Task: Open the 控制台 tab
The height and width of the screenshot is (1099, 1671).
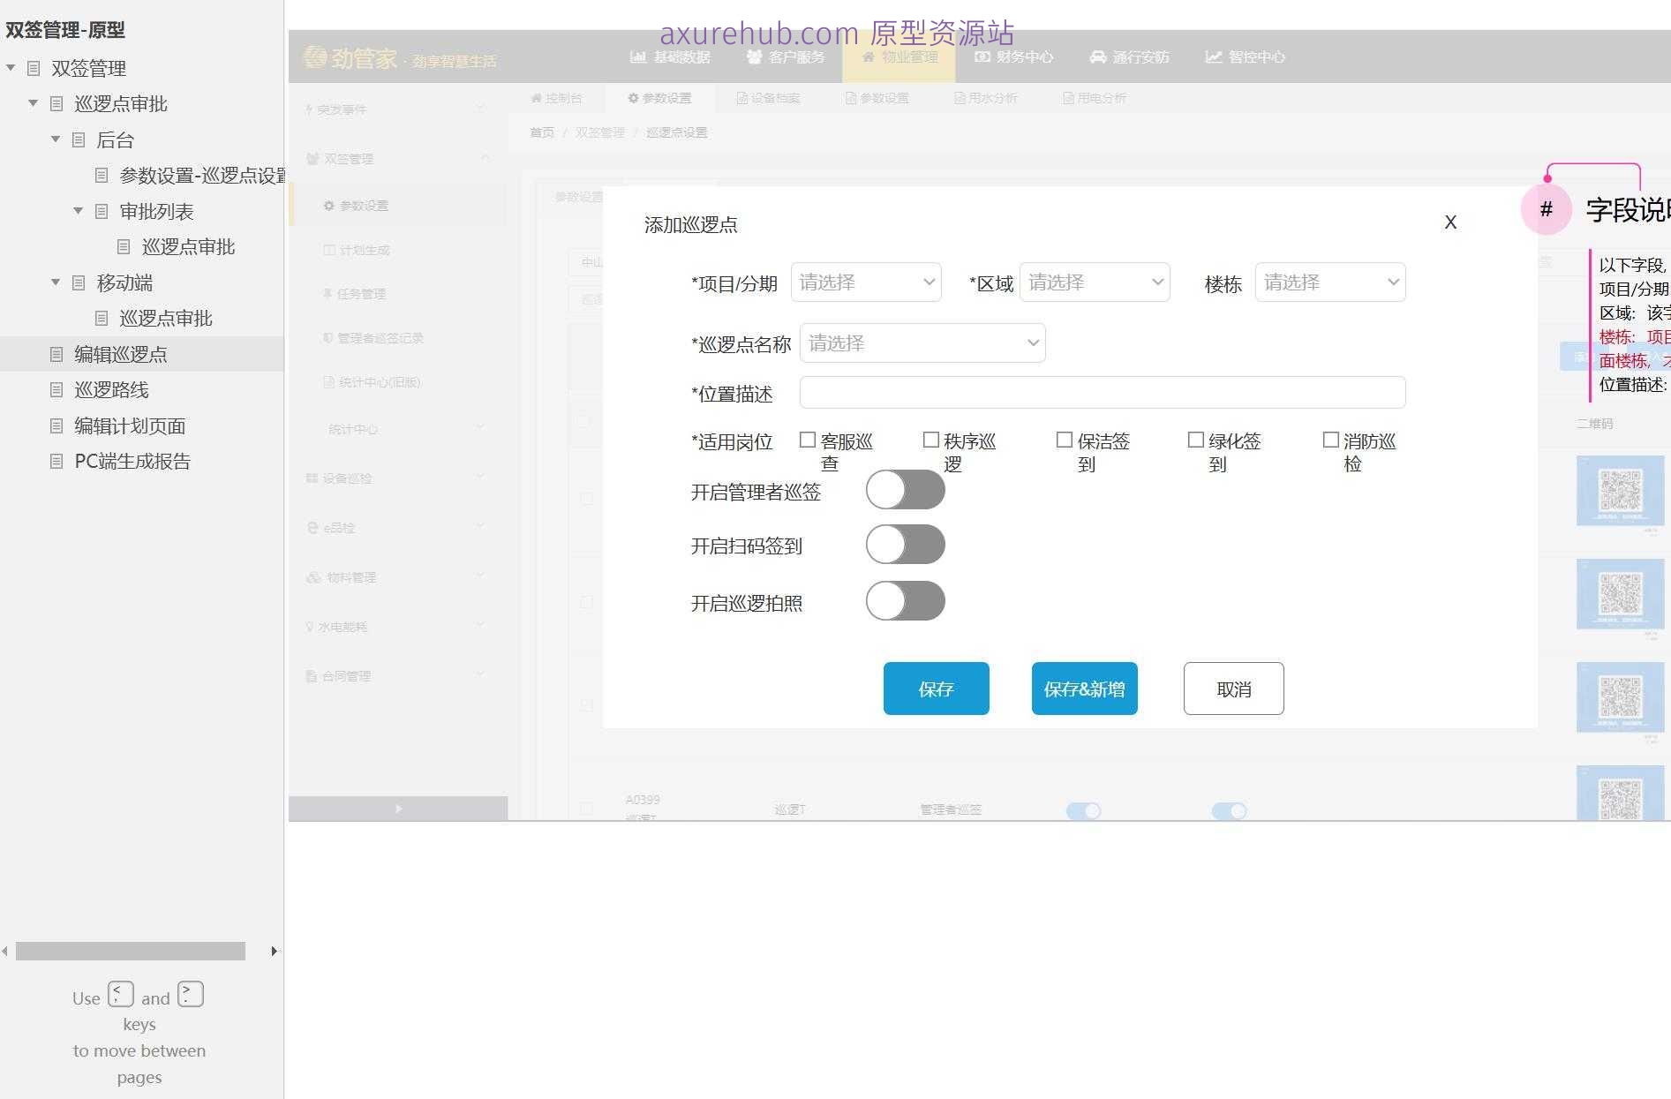Action: [x=558, y=98]
